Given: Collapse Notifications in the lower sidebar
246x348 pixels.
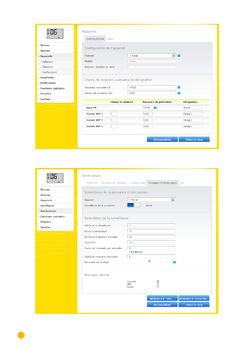Looking at the screenshot, I should [48, 211].
